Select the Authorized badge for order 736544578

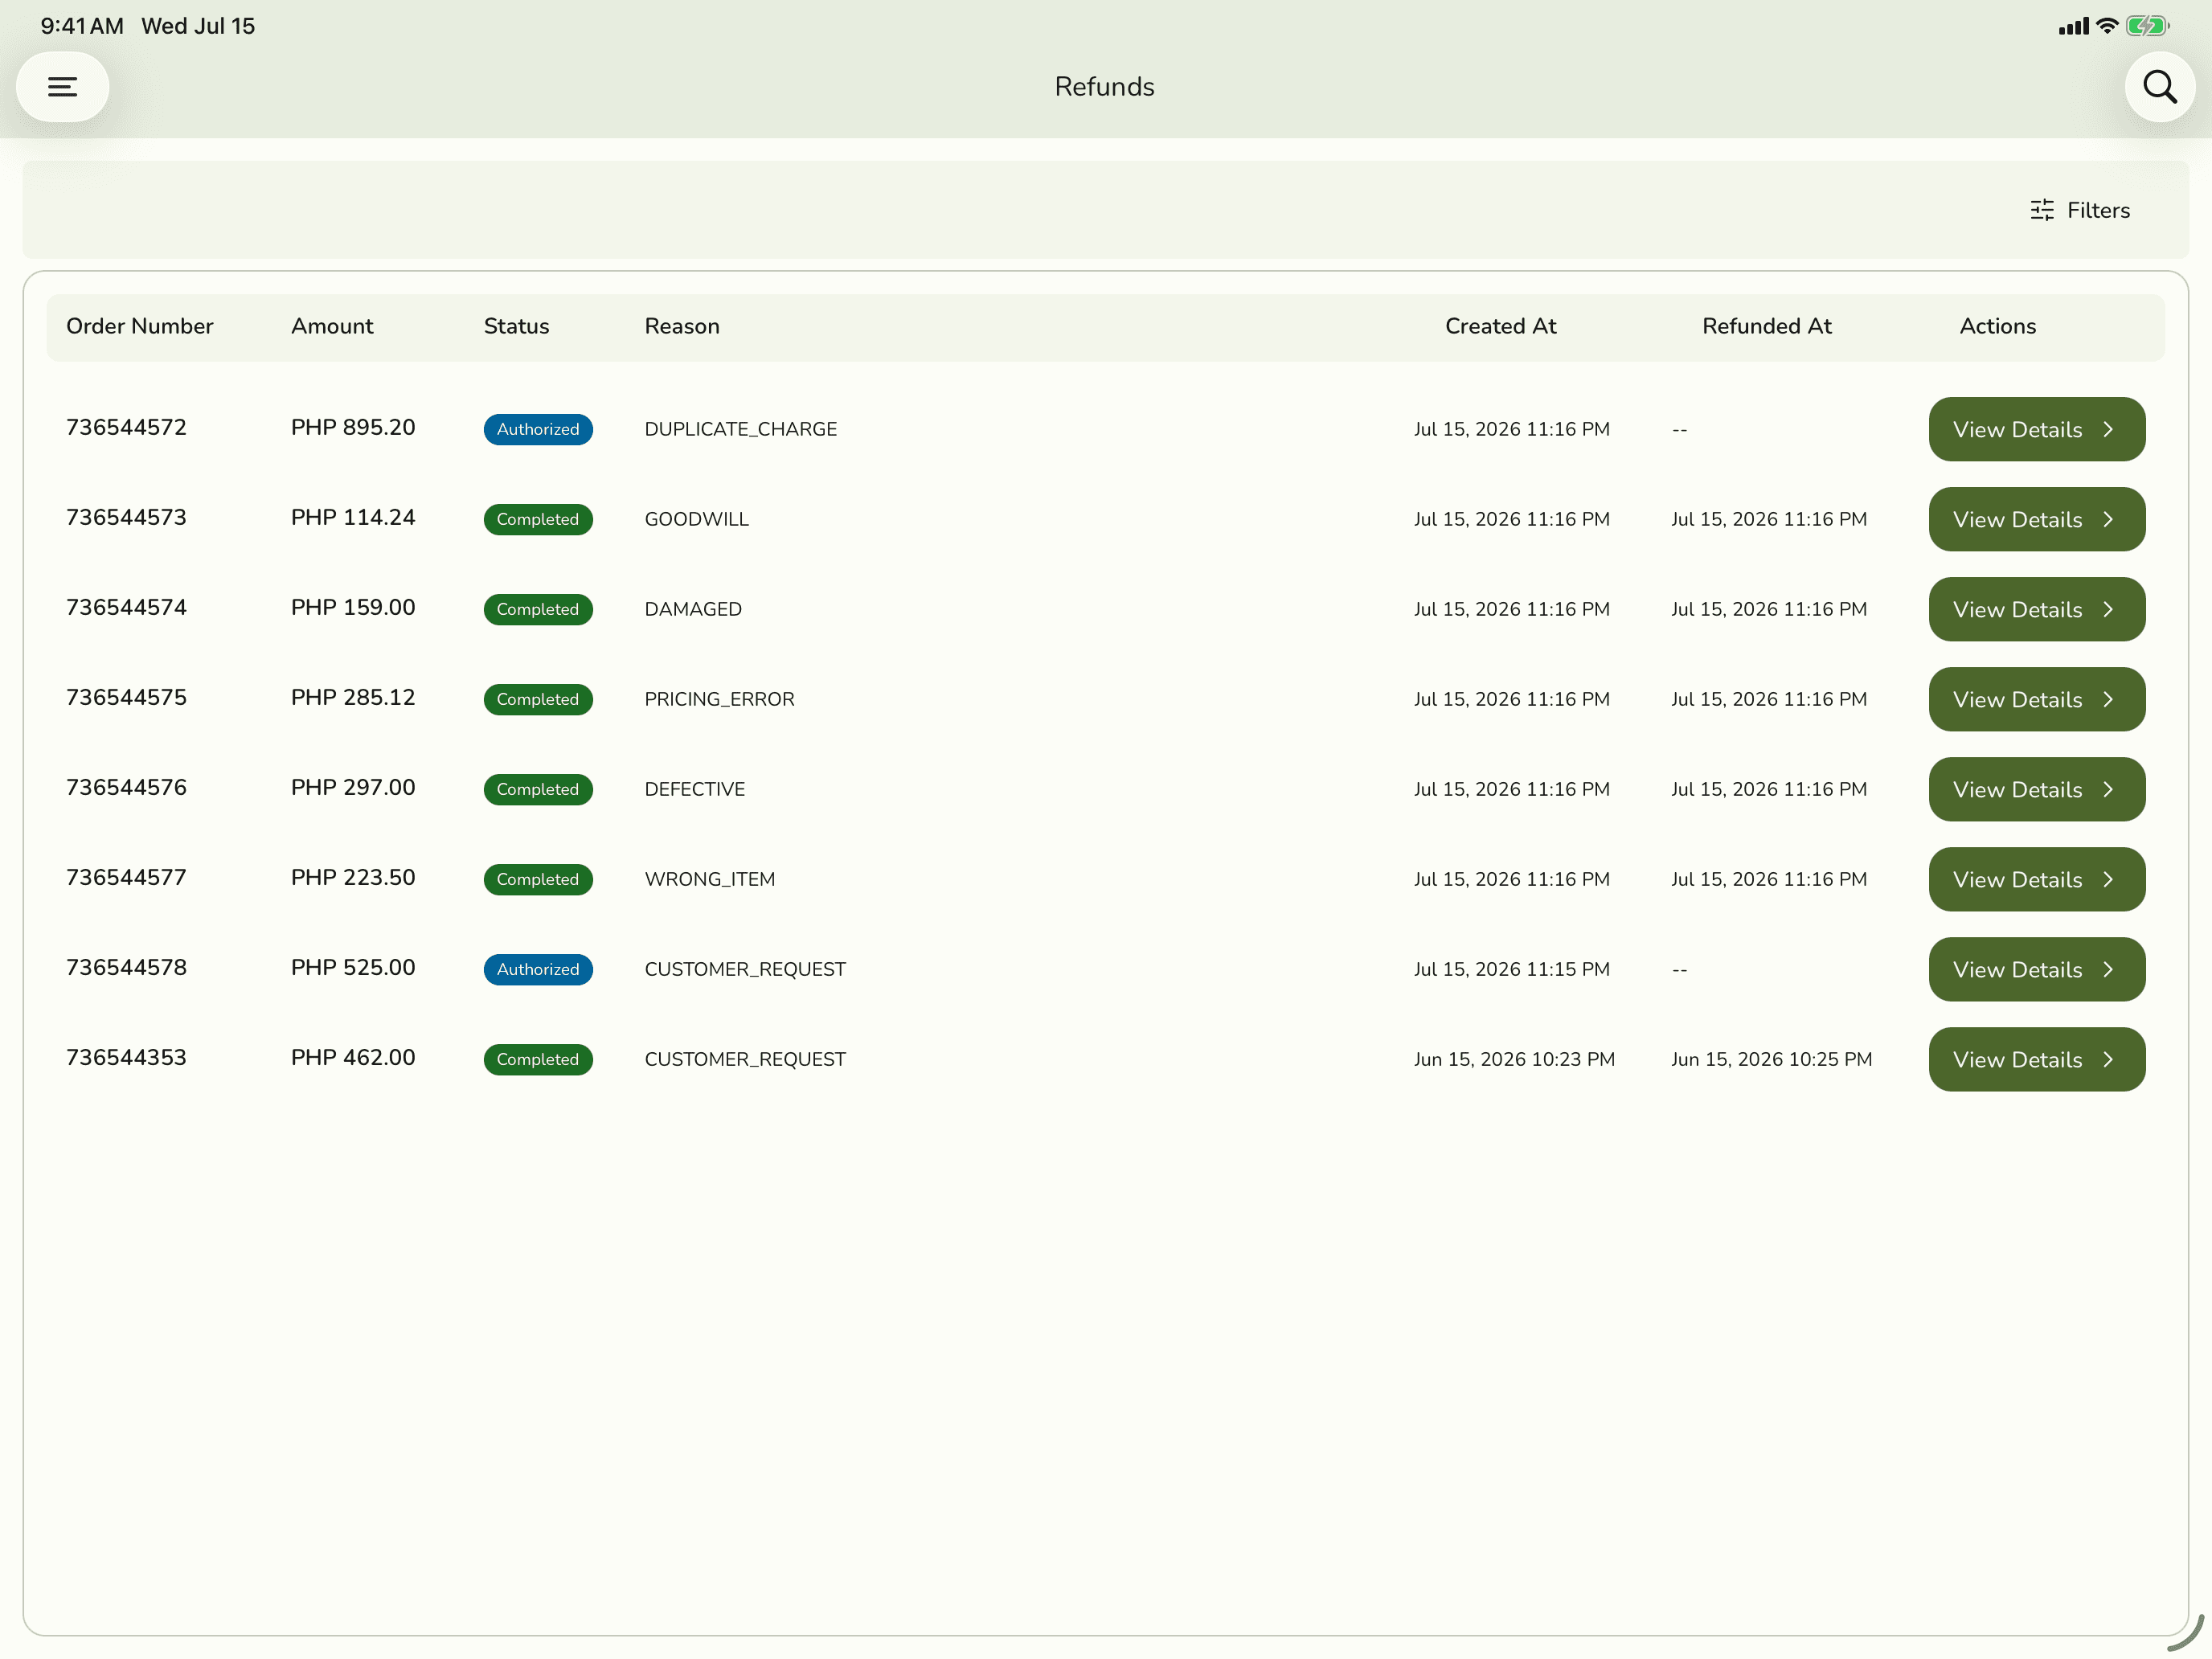point(538,969)
